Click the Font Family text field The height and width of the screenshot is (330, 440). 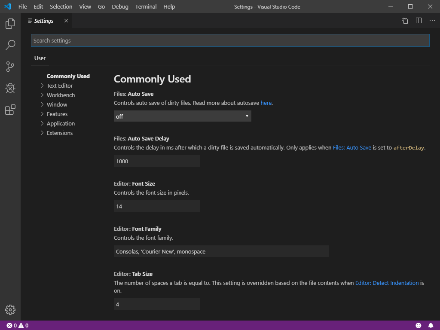[x=221, y=251]
